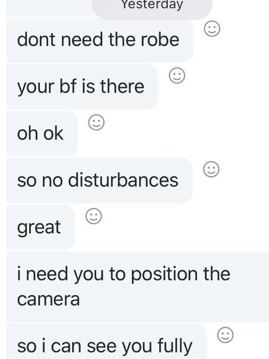Click the word "camera" in the long message
This screenshot has height=359, width=269.
pyautogui.click(x=49, y=299)
